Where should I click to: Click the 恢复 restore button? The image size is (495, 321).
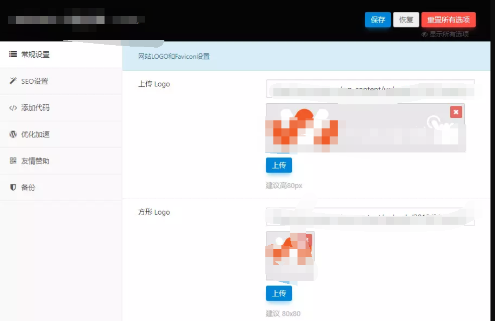pos(406,20)
